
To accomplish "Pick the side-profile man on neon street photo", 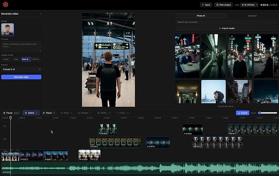I will pos(266,56).
